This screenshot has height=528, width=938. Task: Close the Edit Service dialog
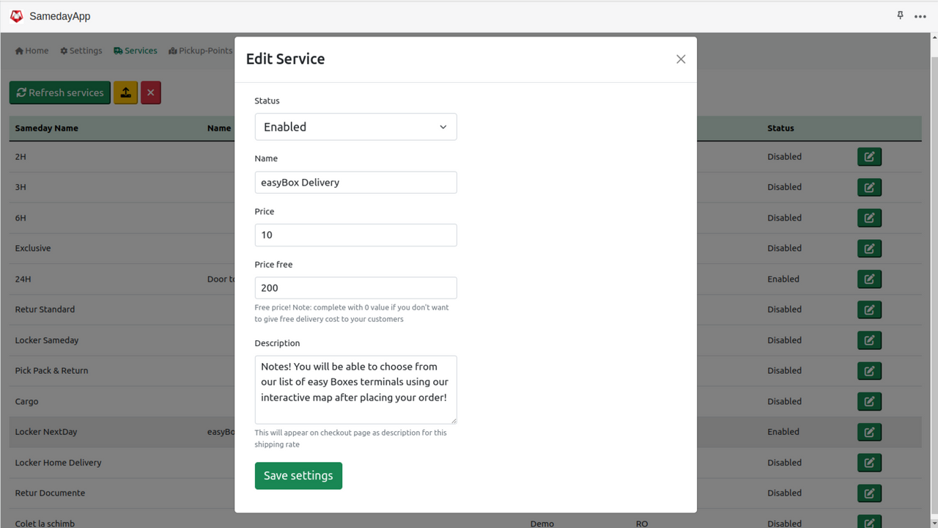[680, 59]
